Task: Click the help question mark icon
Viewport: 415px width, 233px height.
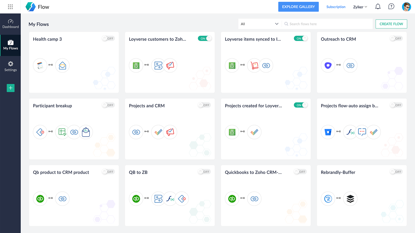Action: pyautogui.click(x=391, y=7)
